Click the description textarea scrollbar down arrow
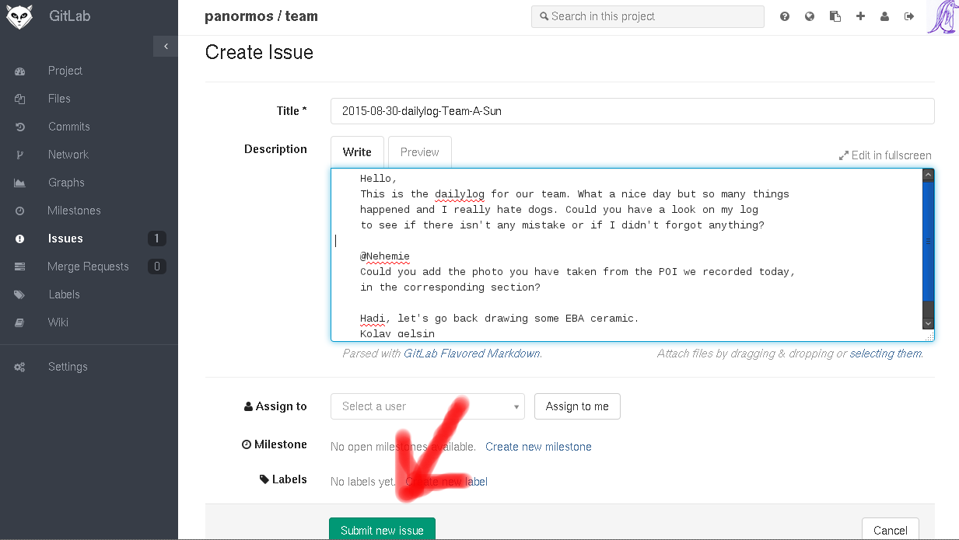 (927, 323)
